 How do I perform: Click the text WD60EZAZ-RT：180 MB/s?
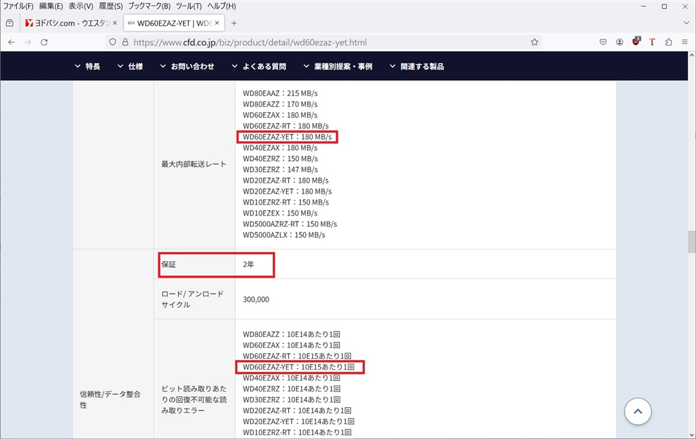[x=285, y=126]
